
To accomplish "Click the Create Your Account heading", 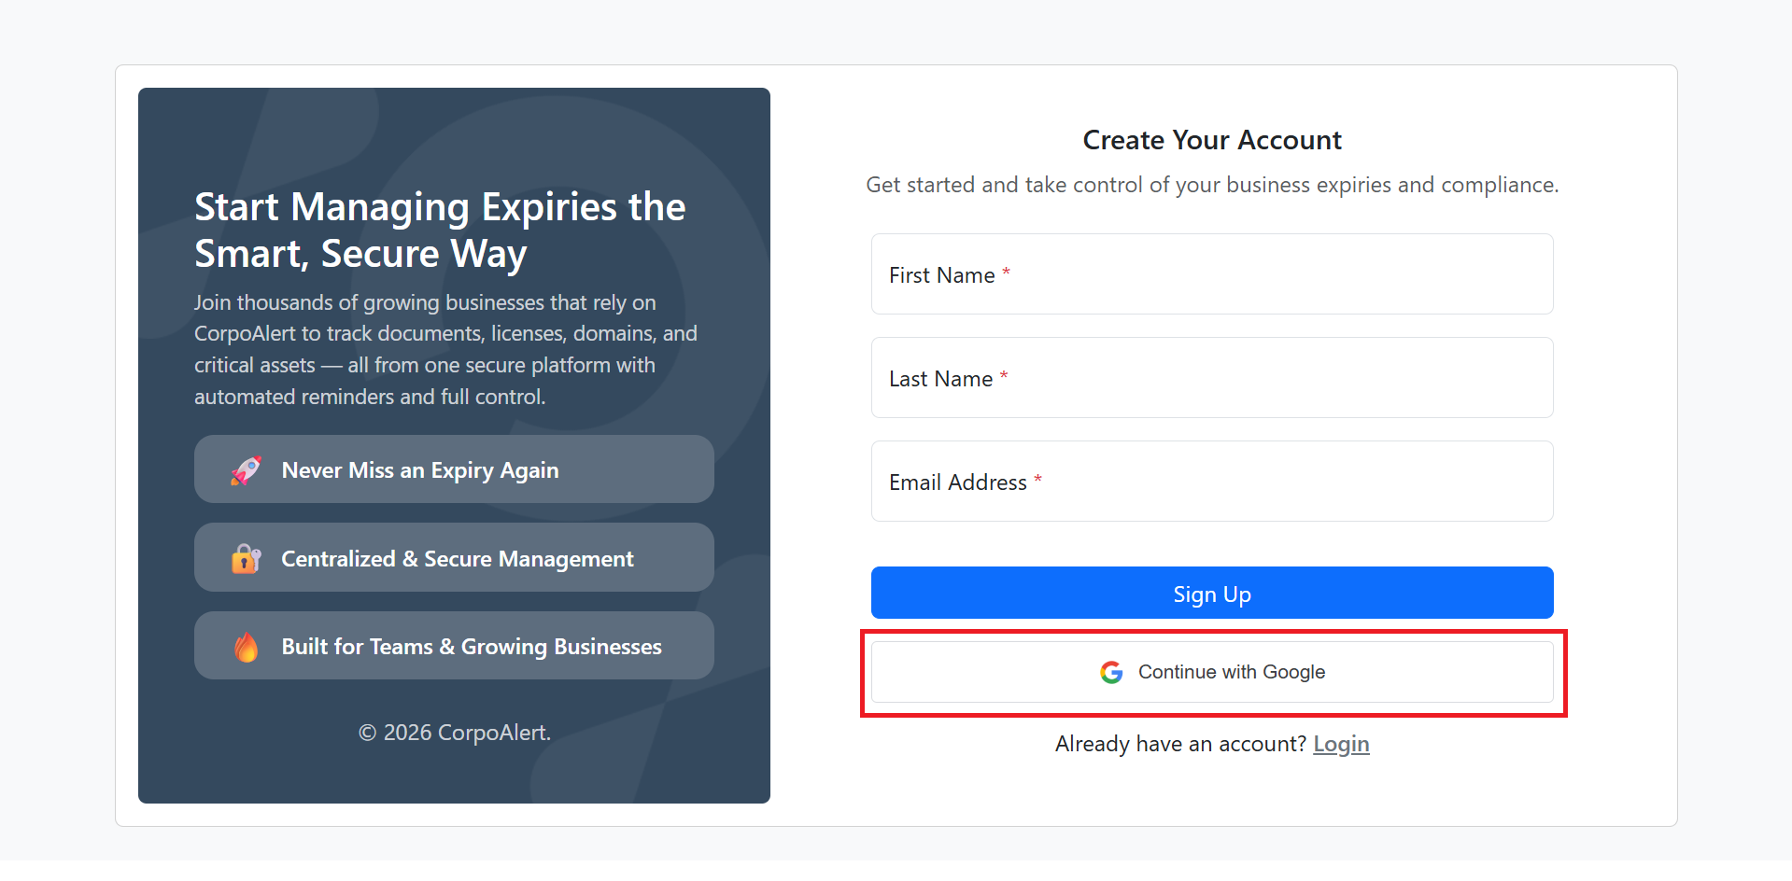I will click(x=1211, y=140).
